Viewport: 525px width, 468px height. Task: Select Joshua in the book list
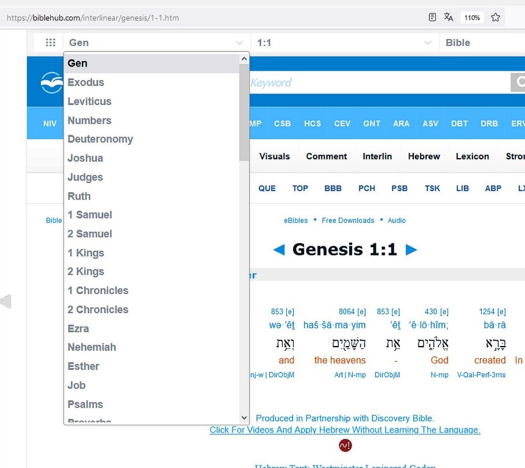(x=151, y=158)
